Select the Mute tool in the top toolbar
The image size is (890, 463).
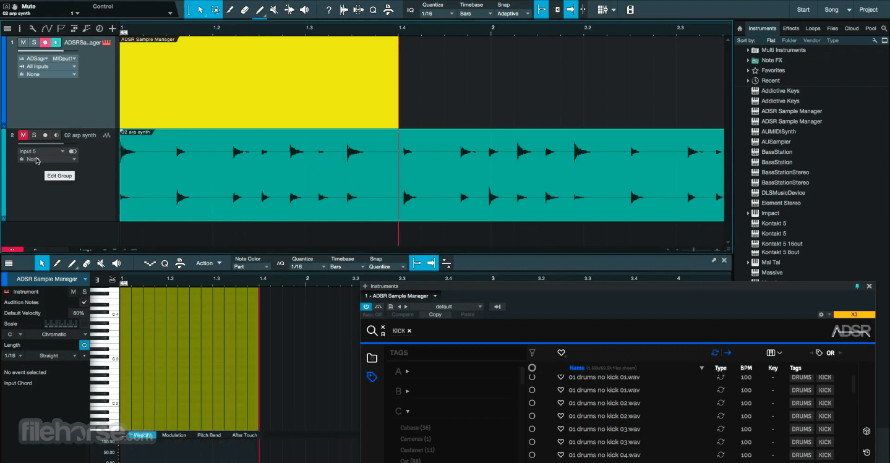[274, 10]
